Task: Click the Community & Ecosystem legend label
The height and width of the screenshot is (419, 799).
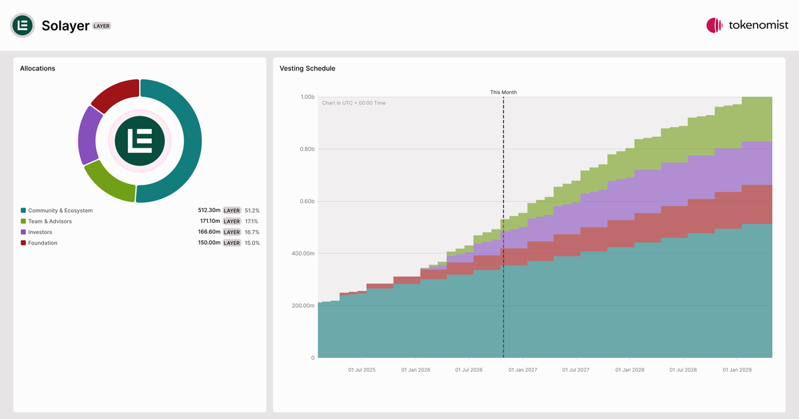Action: [x=61, y=211]
